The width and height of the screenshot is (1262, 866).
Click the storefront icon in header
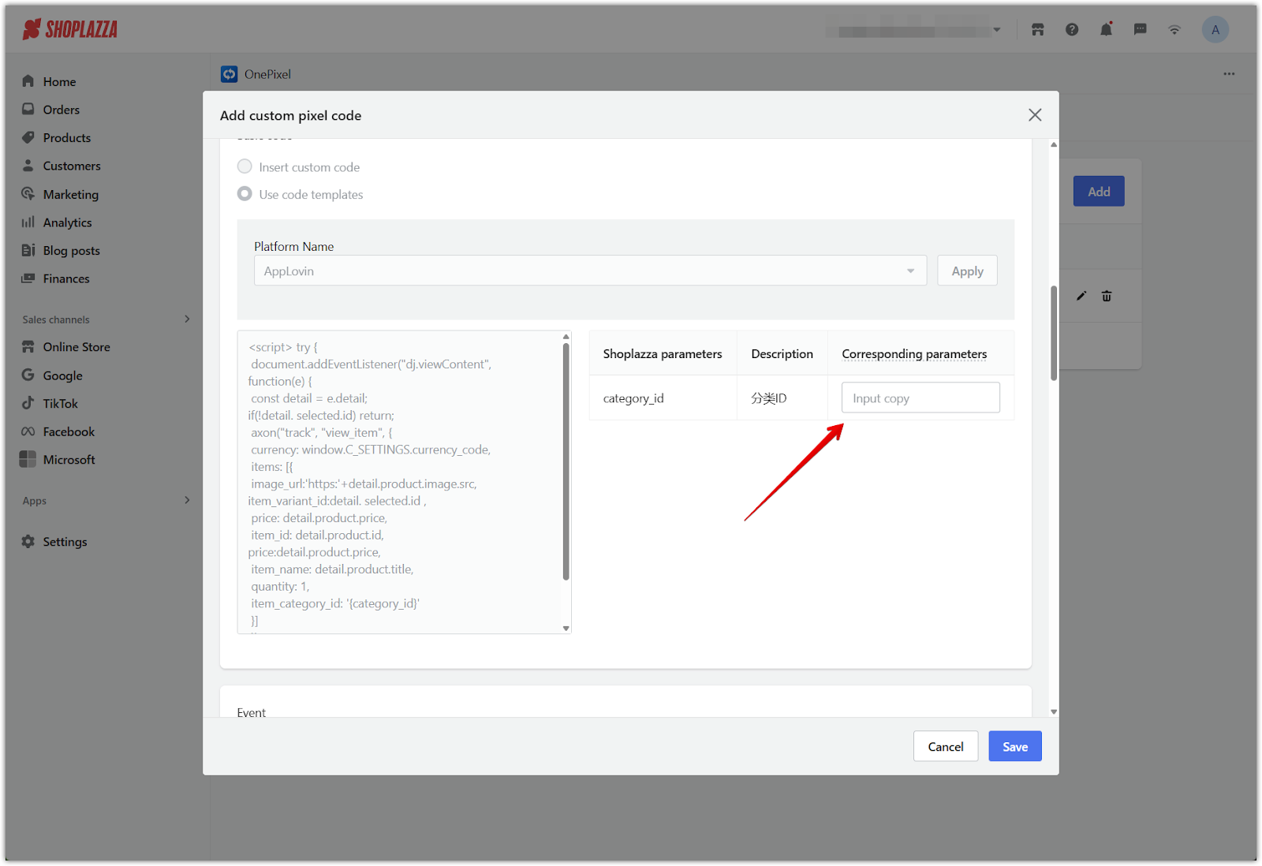click(x=1038, y=30)
